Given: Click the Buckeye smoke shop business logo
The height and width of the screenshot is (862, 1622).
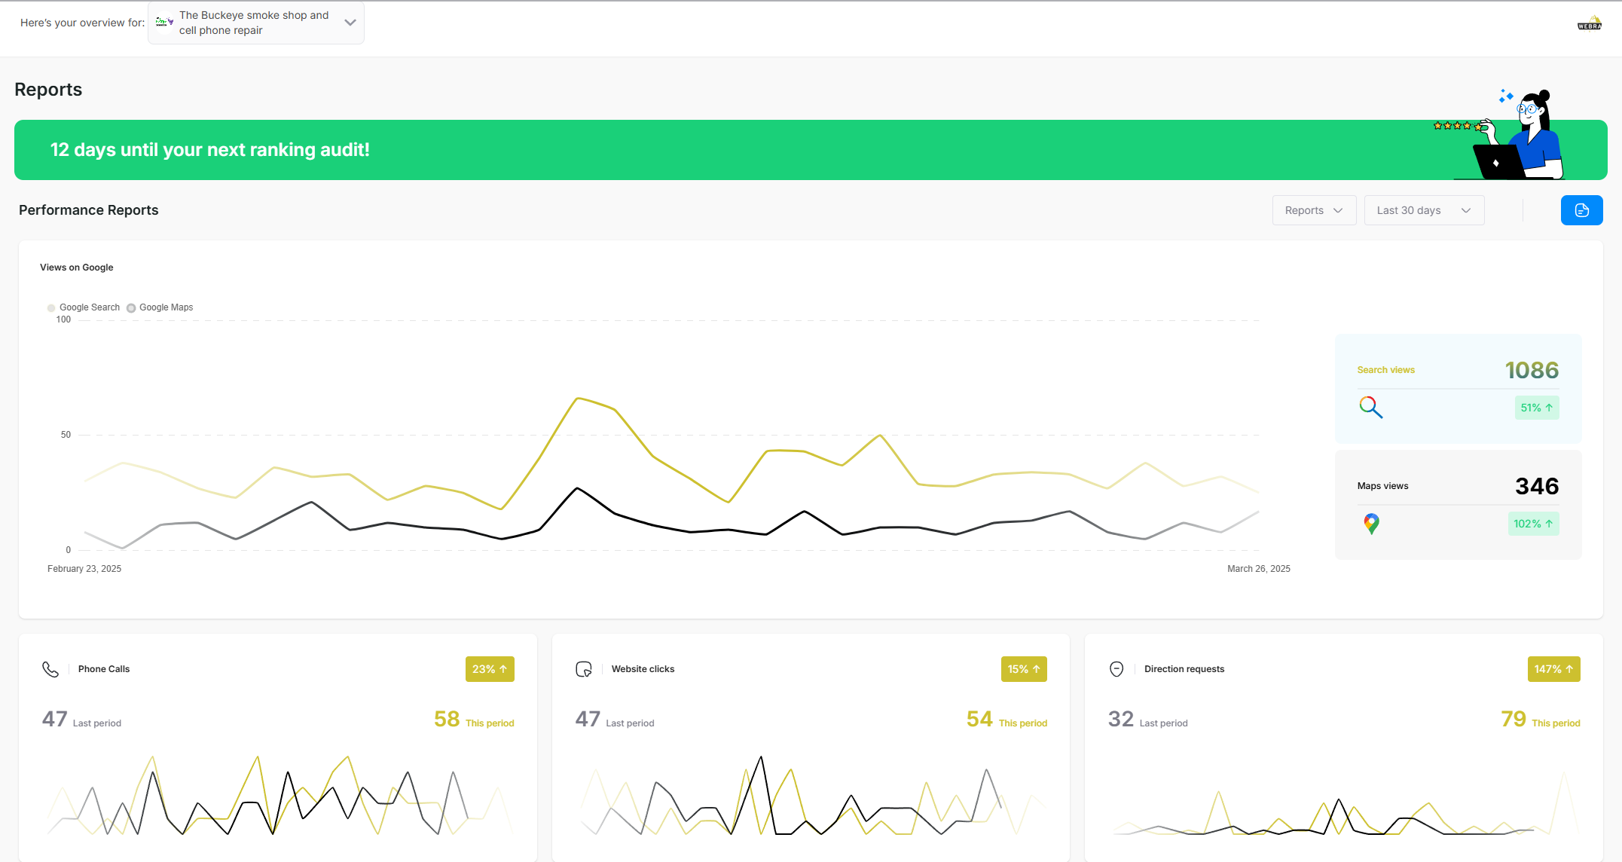Looking at the screenshot, I should 164,23.
